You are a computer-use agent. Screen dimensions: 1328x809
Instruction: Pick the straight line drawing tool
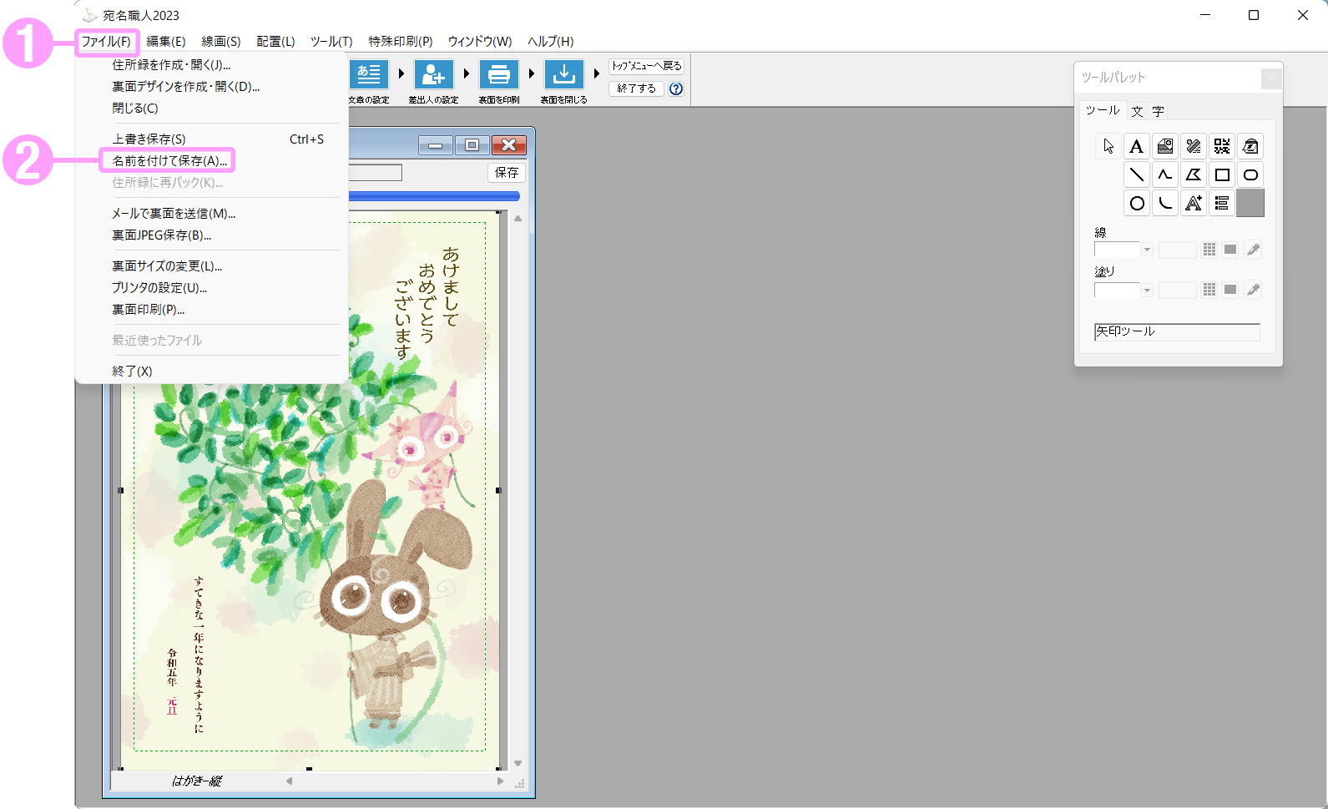[x=1136, y=175]
